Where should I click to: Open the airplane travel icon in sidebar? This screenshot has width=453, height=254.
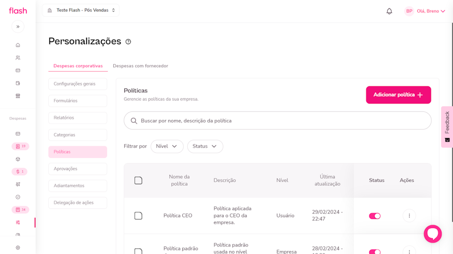[x=18, y=184]
